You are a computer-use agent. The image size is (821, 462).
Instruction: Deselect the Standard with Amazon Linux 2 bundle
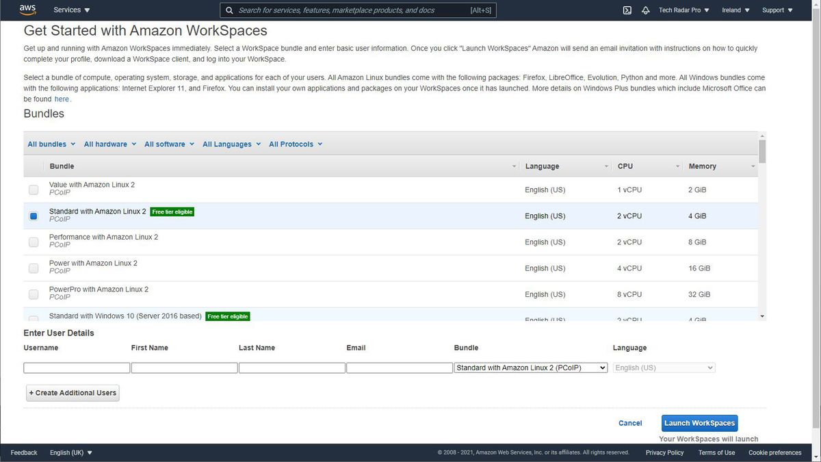click(33, 216)
